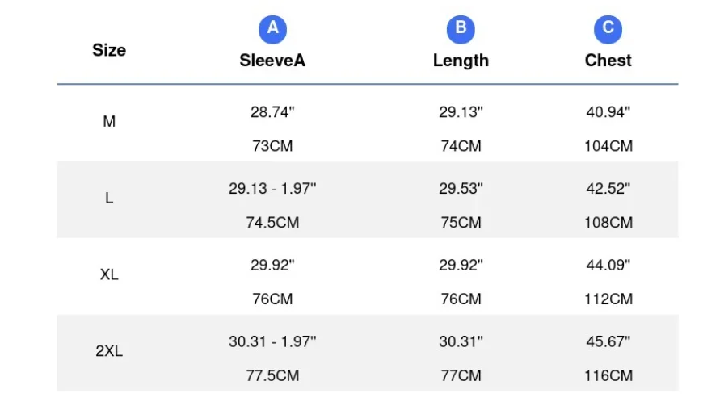Click the blue C circle icon
This screenshot has height=406, width=720.
pos(608,30)
